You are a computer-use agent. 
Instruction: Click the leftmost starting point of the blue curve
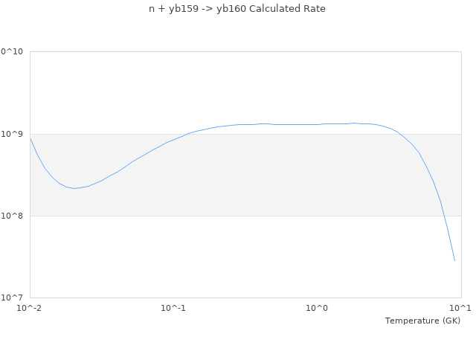pos(30,138)
